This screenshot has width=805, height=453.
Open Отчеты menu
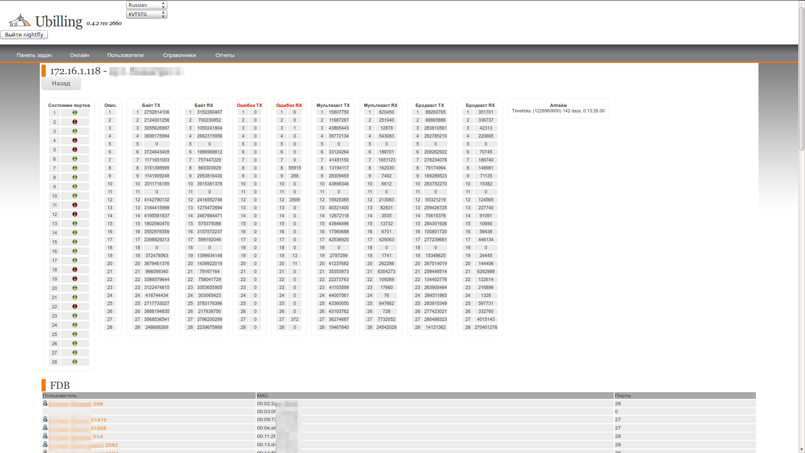225,55
